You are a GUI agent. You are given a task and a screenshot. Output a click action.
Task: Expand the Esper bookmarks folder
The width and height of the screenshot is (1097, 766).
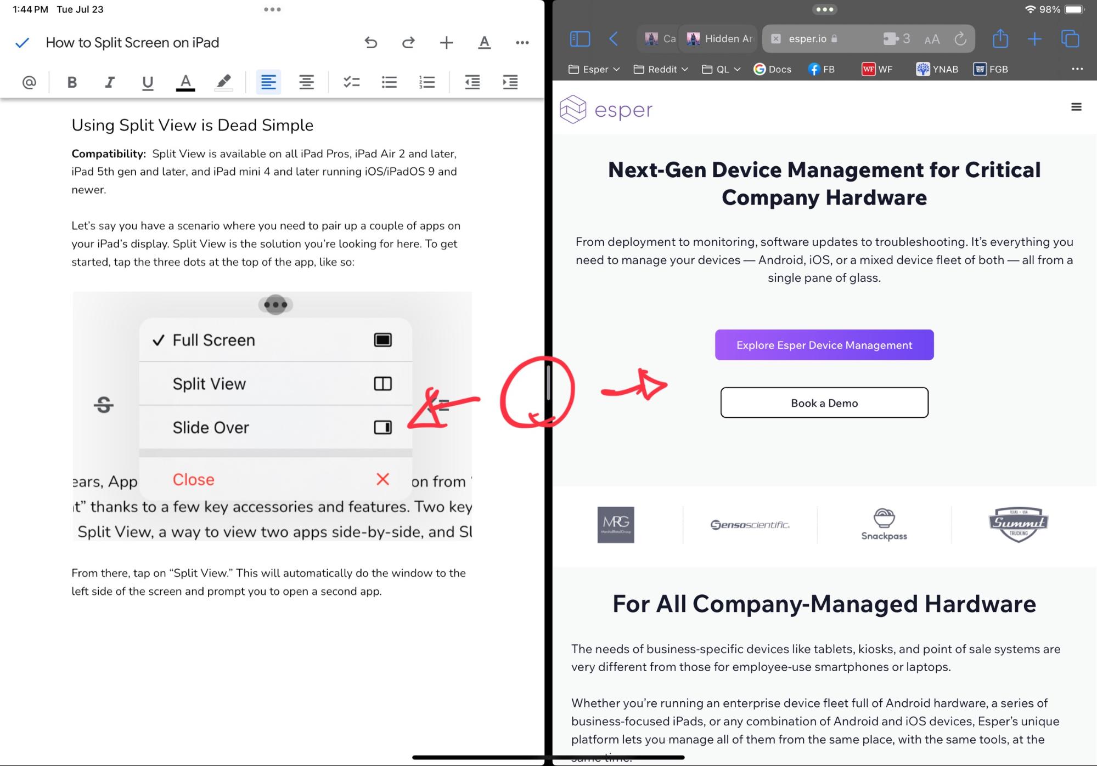pyautogui.click(x=594, y=69)
